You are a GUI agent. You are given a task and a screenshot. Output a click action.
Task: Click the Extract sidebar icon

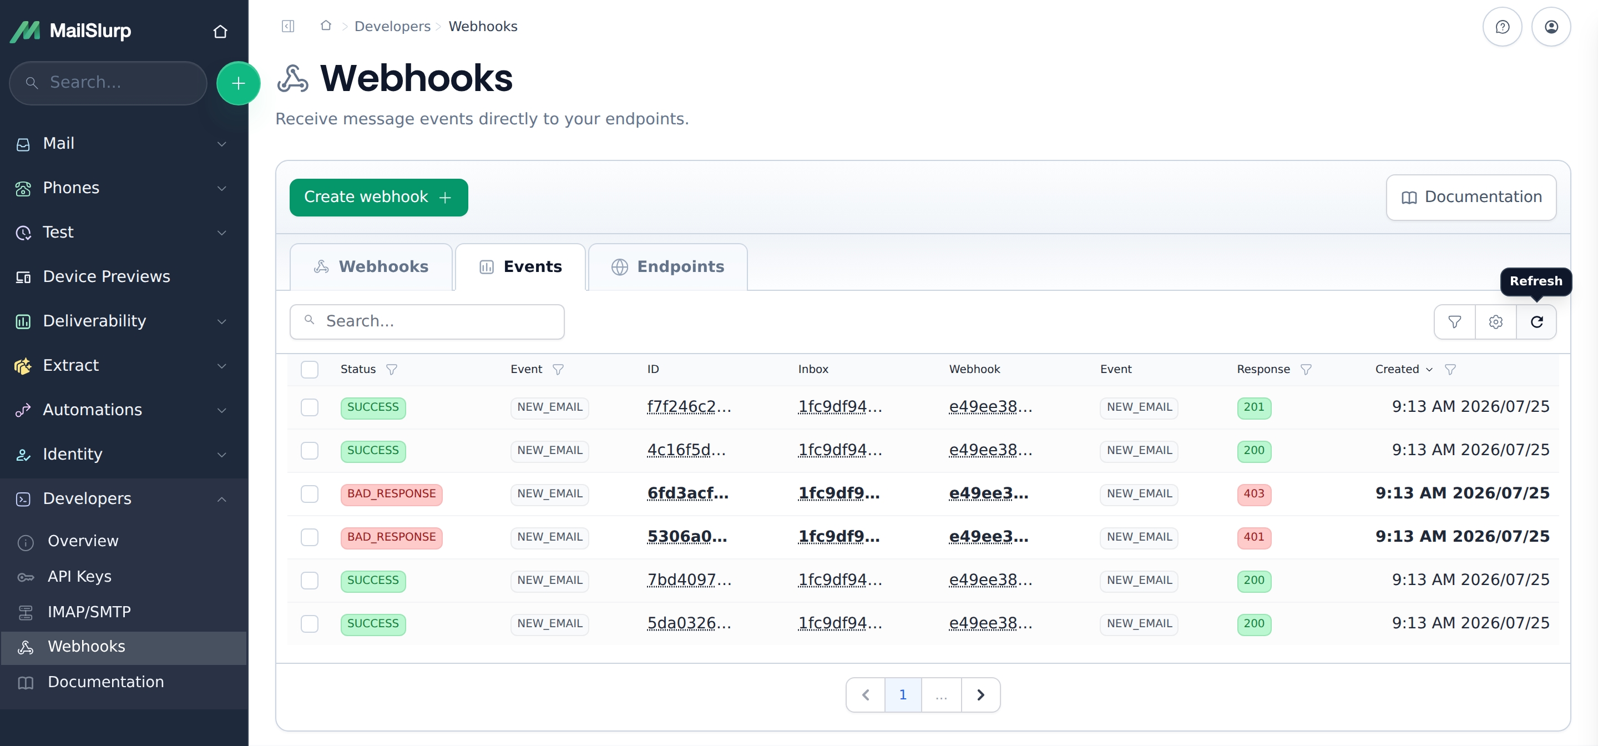(23, 366)
